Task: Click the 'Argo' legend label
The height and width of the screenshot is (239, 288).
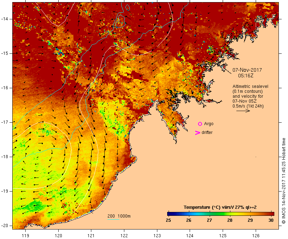Action: tap(209, 124)
